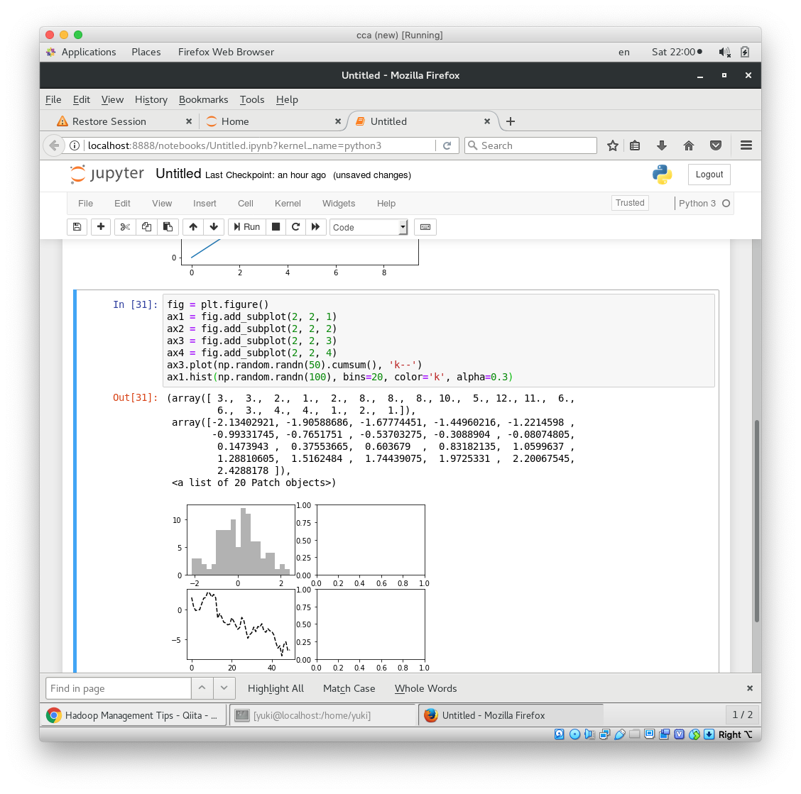Viewport: 801px width, 794px height.
Task: Click the code cell In [31]
Action: pyautogui.click(x=438, y=341)
